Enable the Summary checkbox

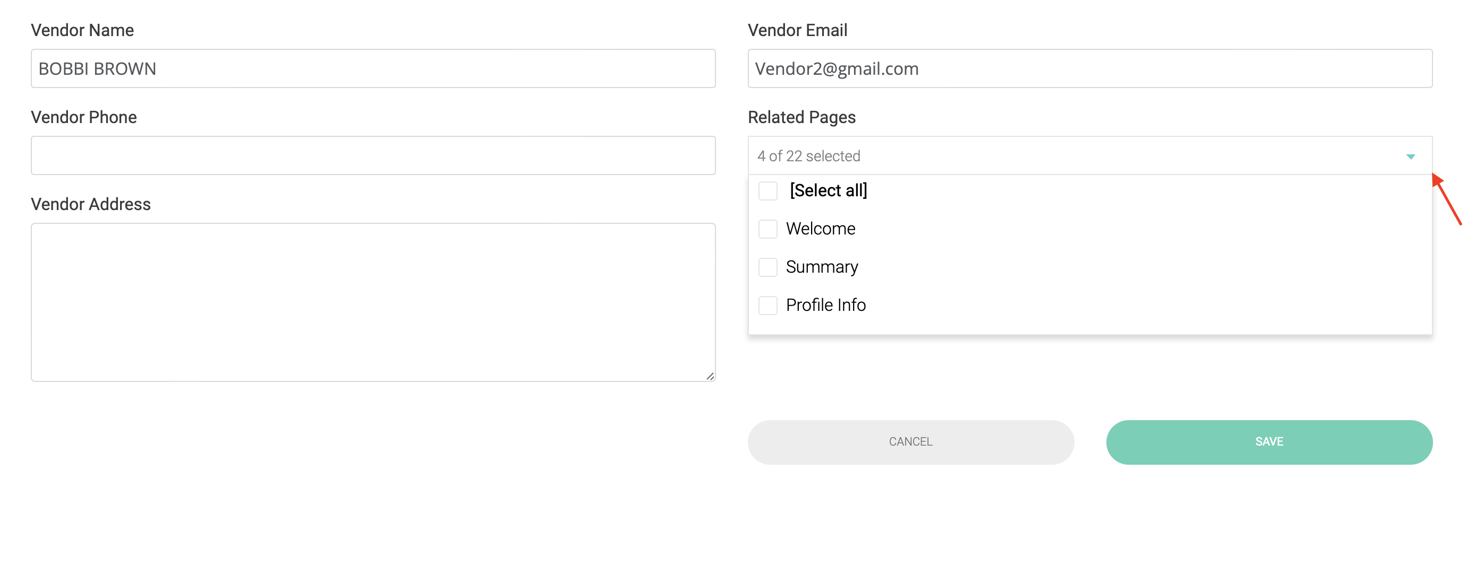coord(767,267)
